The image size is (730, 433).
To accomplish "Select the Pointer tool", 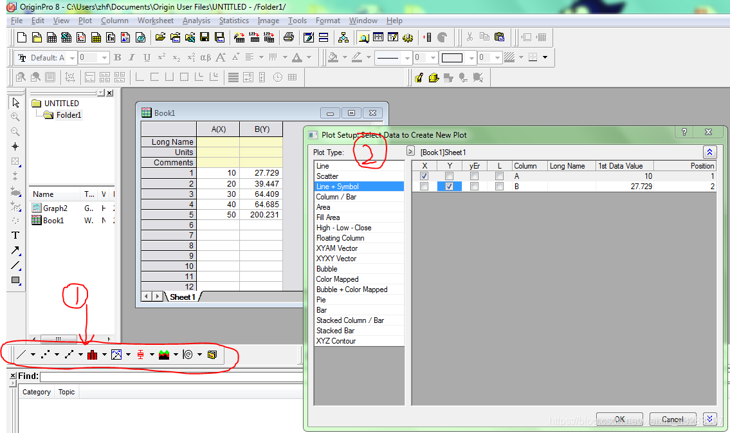I will pyautogui.click(x=15, y=102).
